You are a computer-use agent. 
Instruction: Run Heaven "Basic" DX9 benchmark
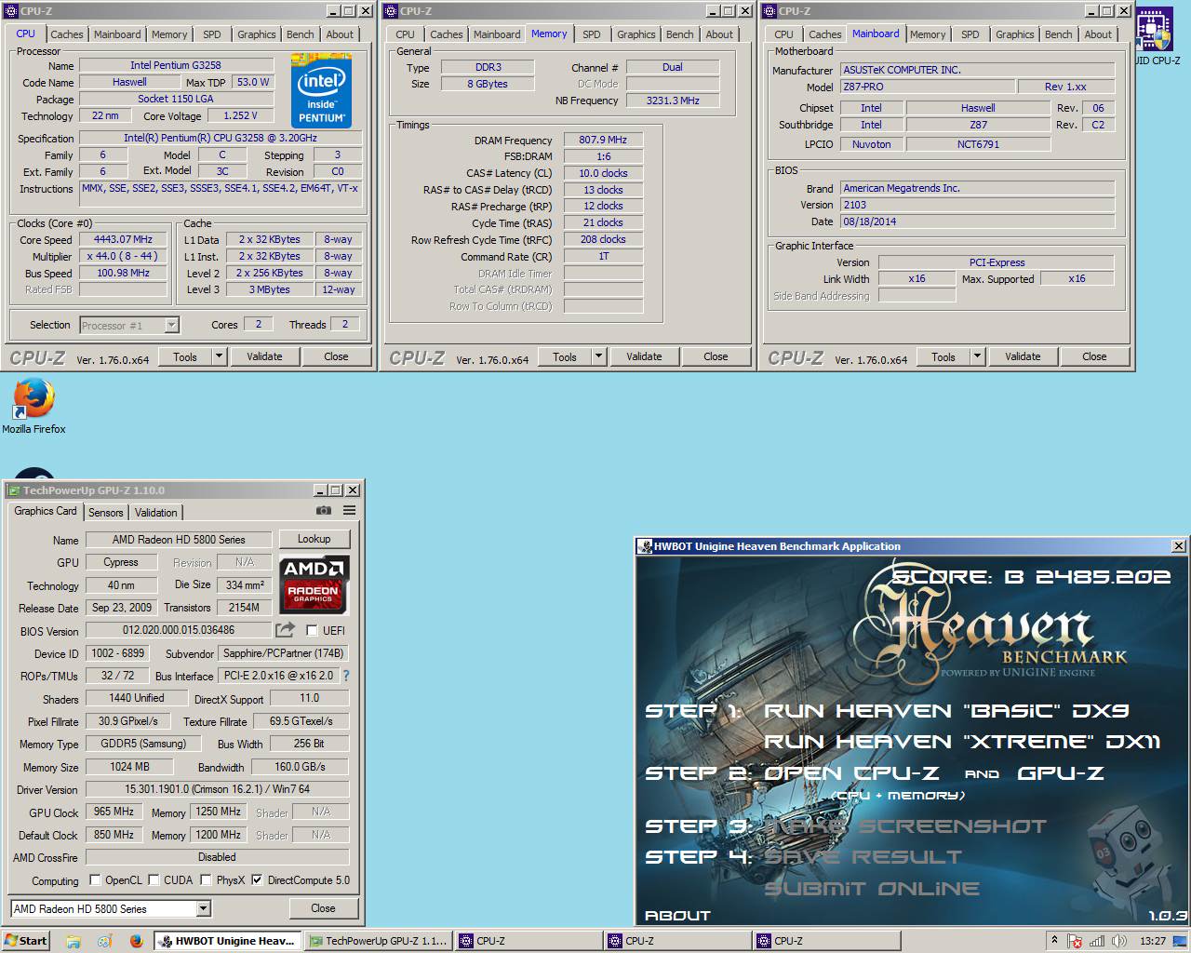[x=946, y=711]
